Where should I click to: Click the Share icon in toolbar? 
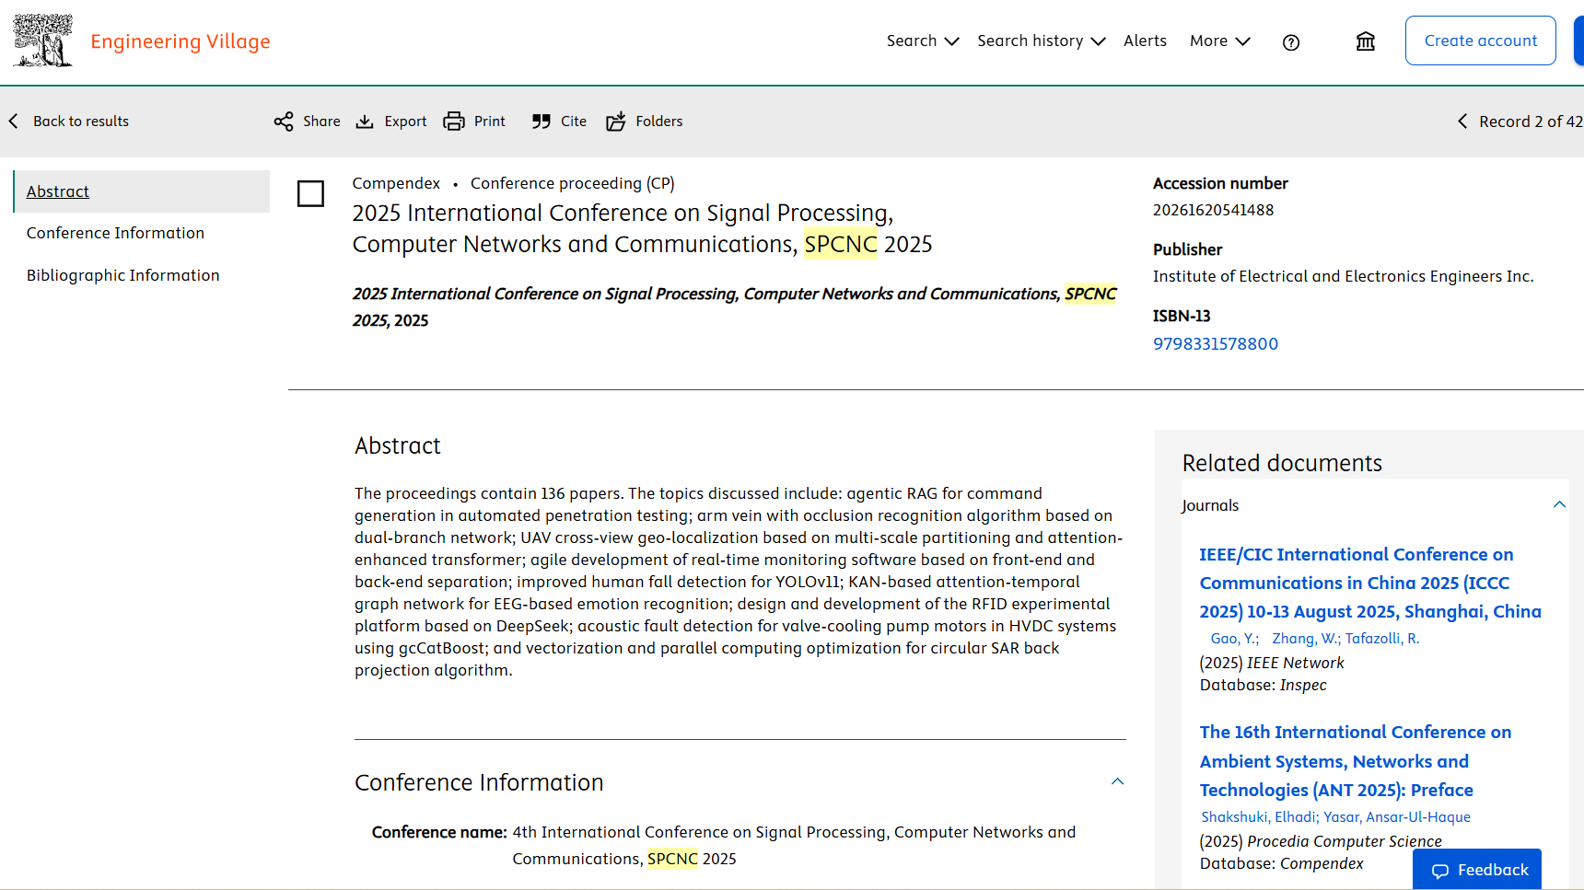(284, 121)
